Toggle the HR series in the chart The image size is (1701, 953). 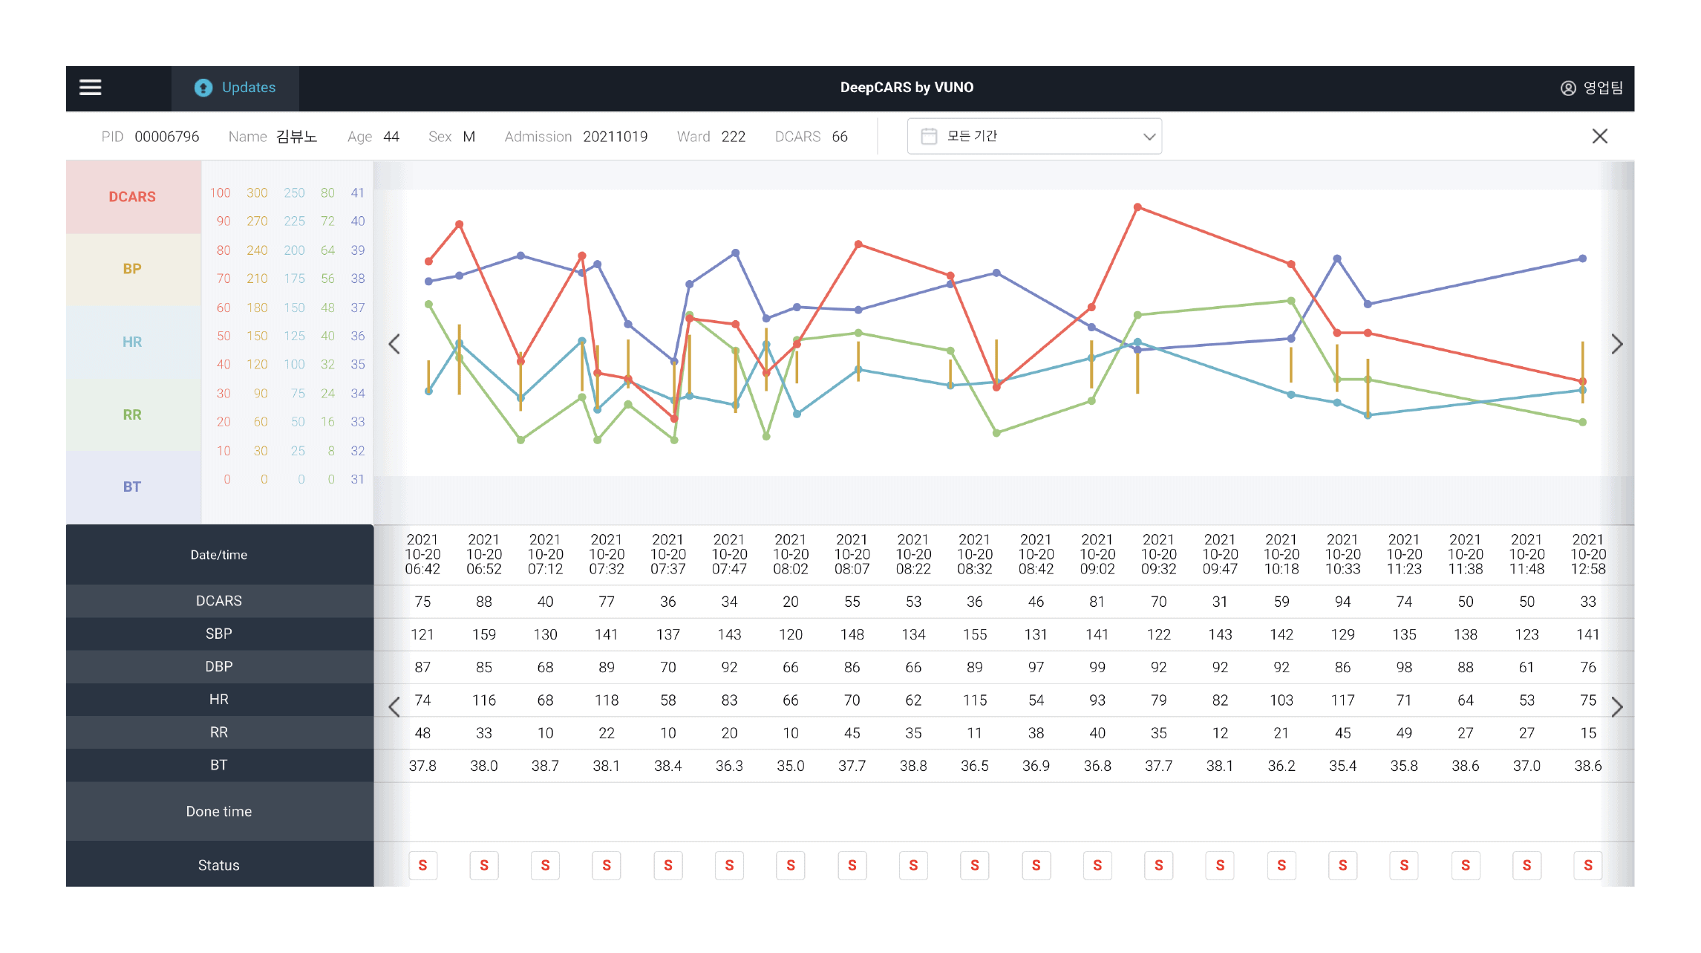click(x=133, y=342)
